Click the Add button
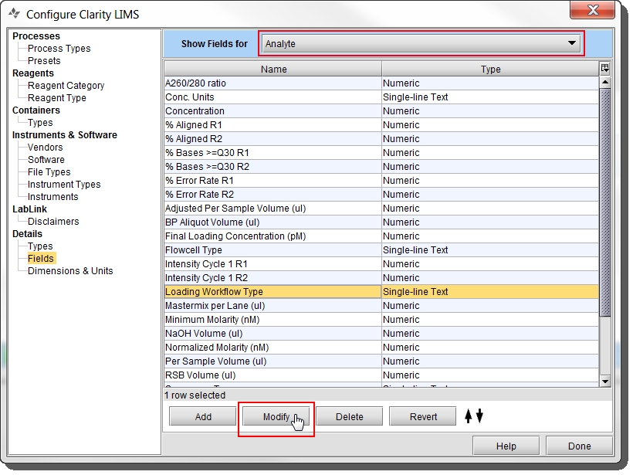The width and height of the screenshot is (633, 475). (203, 417)
